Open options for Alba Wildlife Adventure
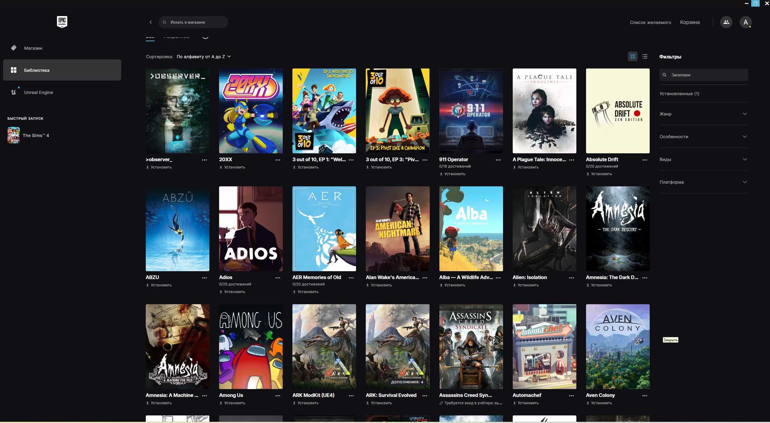Viewport: 770px width, 423px height. pyautogui.click(x=498, y=278)
